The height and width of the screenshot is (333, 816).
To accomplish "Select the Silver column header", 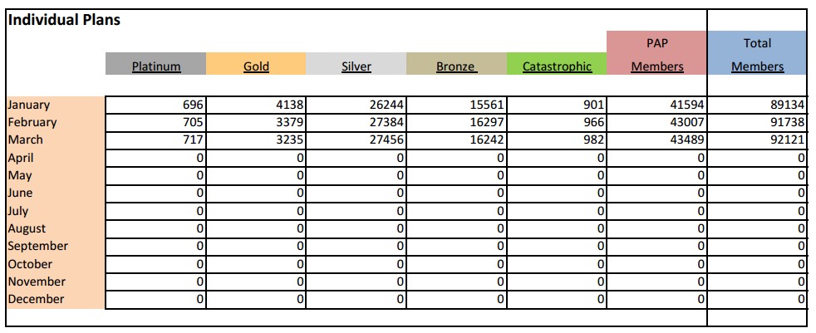I will click(x=356, y=66).
